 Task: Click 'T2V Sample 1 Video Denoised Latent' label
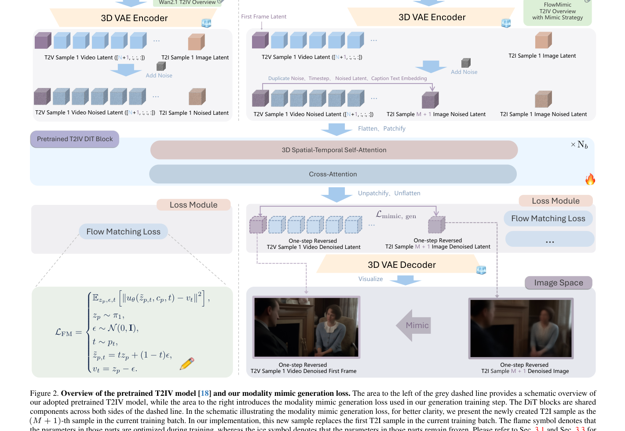(314, 247)
